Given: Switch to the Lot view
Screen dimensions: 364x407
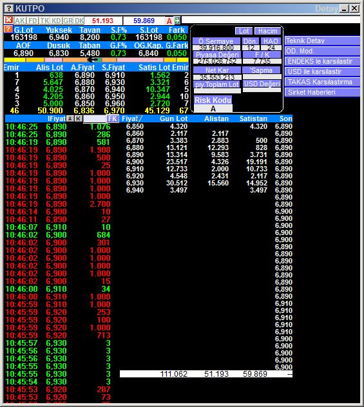Looking at the screenshot, I should click(x=244, y=31).
